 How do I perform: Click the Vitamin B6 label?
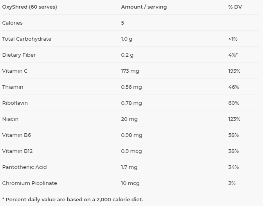coord(16,135)
